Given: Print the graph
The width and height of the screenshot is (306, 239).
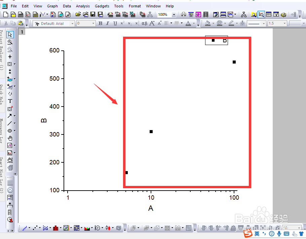Looking at the screenshot, I should pyautogui.click(x=184, y=14).
